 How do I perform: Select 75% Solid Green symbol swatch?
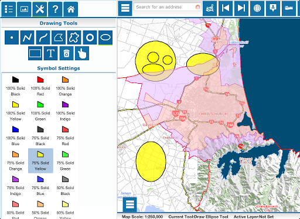click(65, 161)
